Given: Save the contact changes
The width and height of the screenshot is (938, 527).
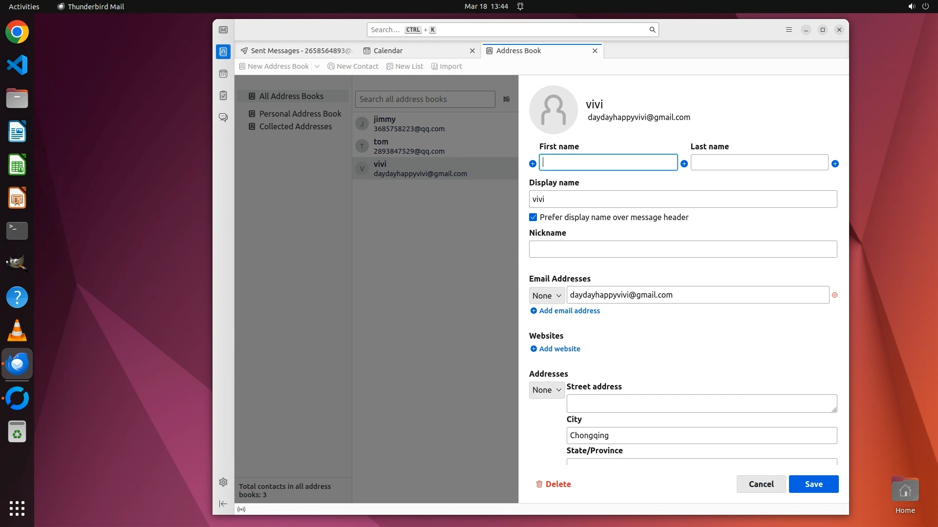Looking at the screenshot, I should click(x=813, y=484).
